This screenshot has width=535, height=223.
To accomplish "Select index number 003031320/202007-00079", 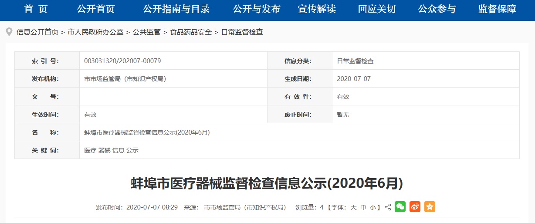I will pos(122,61).
